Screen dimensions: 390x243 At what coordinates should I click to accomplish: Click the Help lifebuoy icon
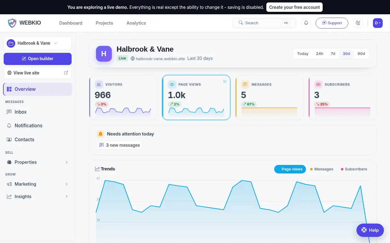pos(364,230)
